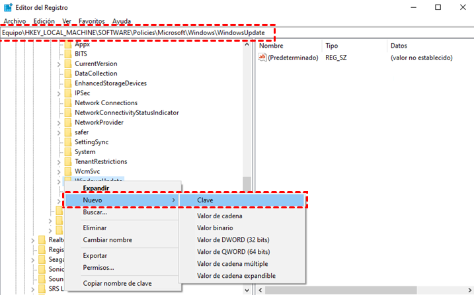Image resolution: width=474 pixels, height=295 pixels.
Task: Choose Valor de DWORD (32 bits)
Action: click(x=233, y=239)
